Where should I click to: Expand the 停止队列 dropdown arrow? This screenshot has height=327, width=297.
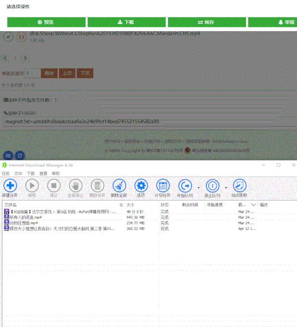(226, 188)
